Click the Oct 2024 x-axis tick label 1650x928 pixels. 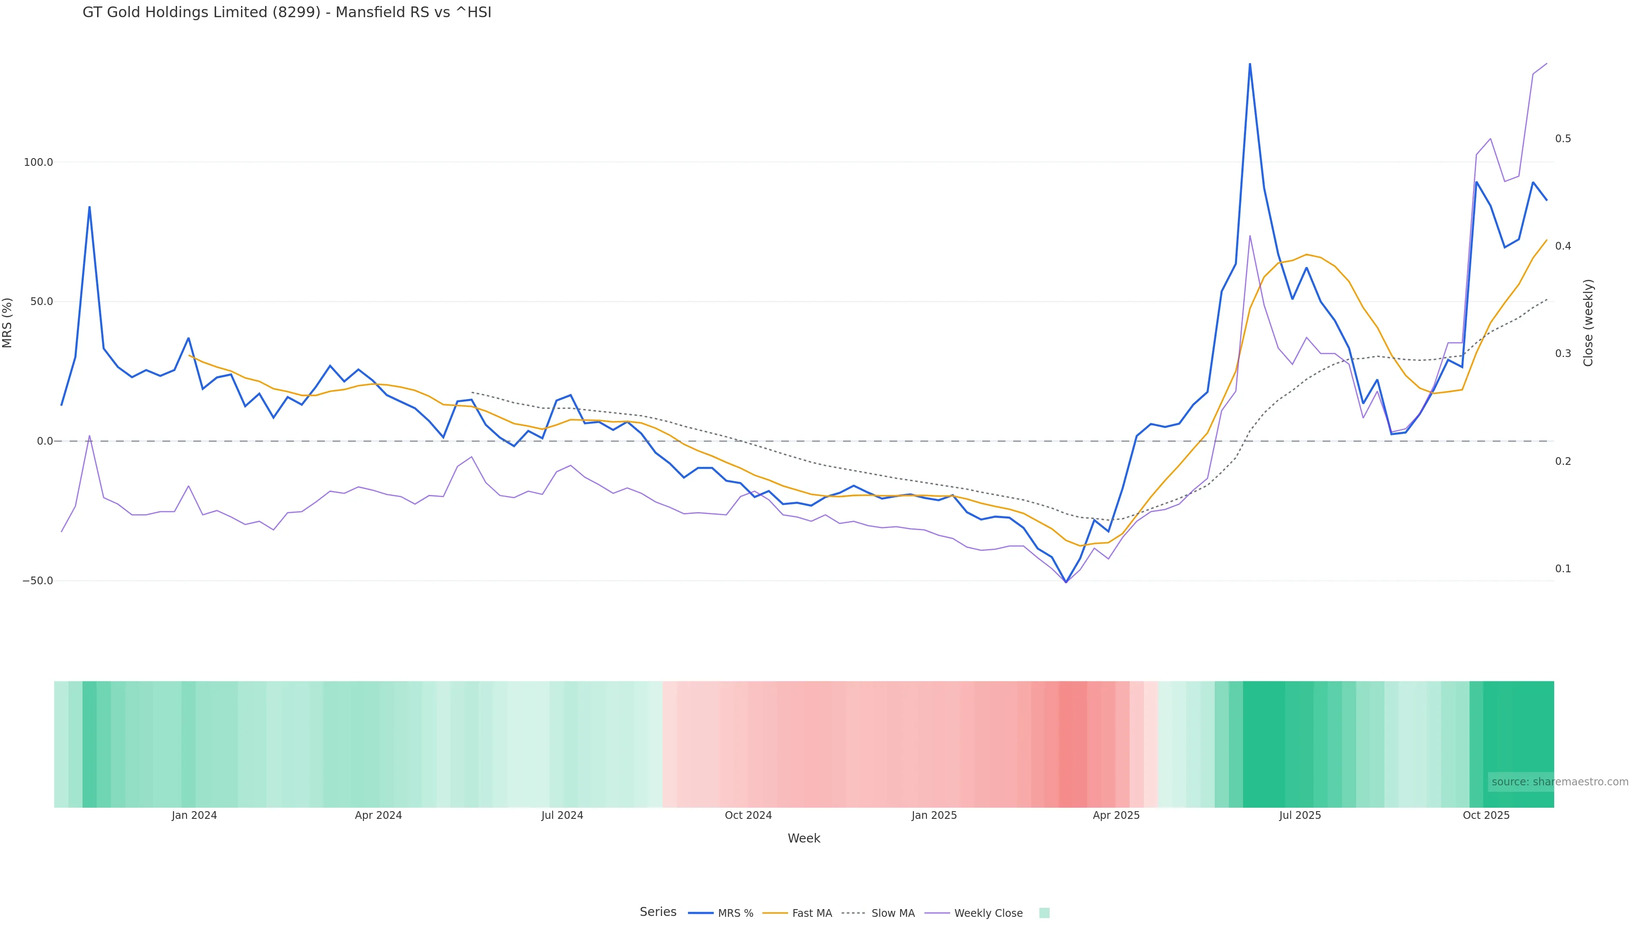click(748, 815)
